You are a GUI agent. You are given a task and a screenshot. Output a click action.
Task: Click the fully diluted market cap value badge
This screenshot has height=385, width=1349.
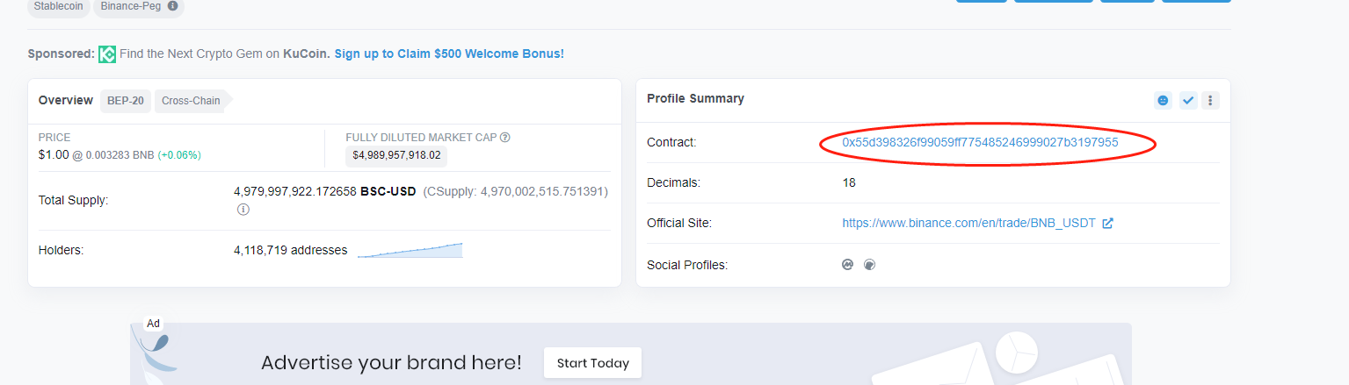click(x=396, y=155)
